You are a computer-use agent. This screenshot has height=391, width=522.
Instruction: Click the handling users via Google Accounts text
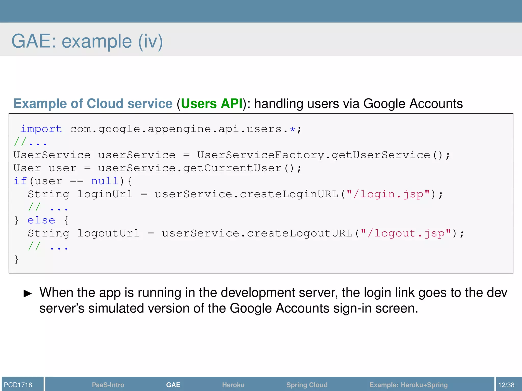pyautogui.click(x=358, y=103)
